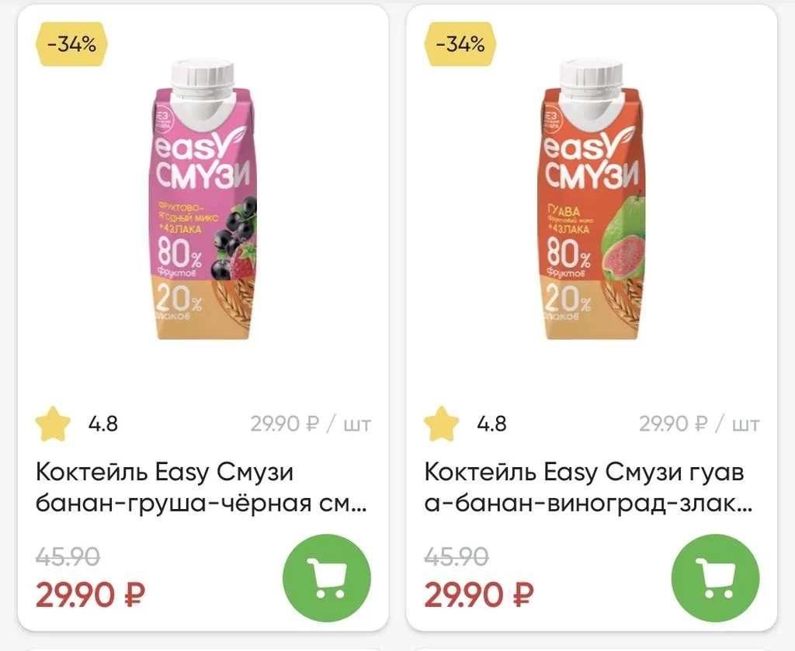795x651 pixels.
Task: Click the guava fruit picture on the orange carton
Action: pos(623,237)
